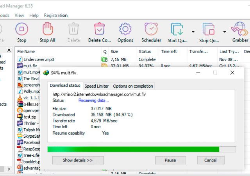Click the mult.mp4 file icon
Image resolution: width=250 pixels, height=176 pixels.
click(20, 72)
